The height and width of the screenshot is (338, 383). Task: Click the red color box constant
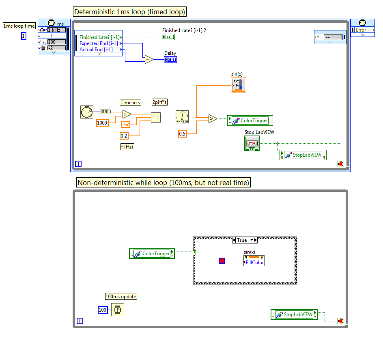[x=222, y=261]
